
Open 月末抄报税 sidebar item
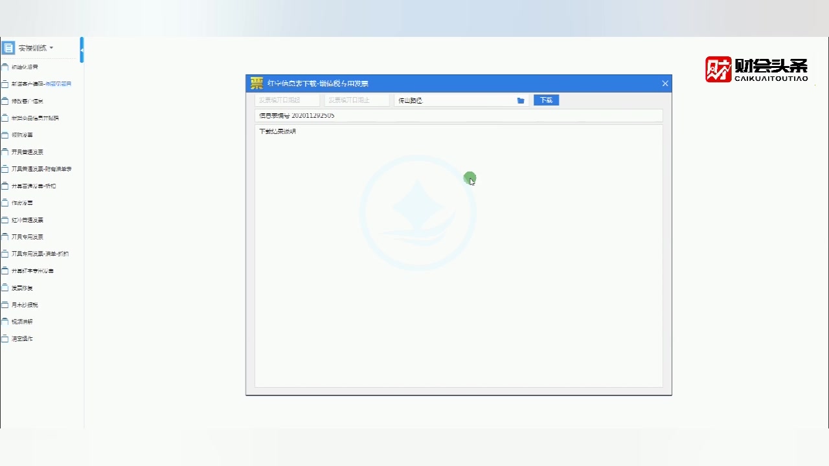[25, 305]
